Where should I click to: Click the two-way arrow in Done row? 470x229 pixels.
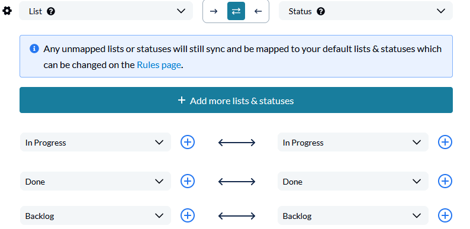point(237,182)
